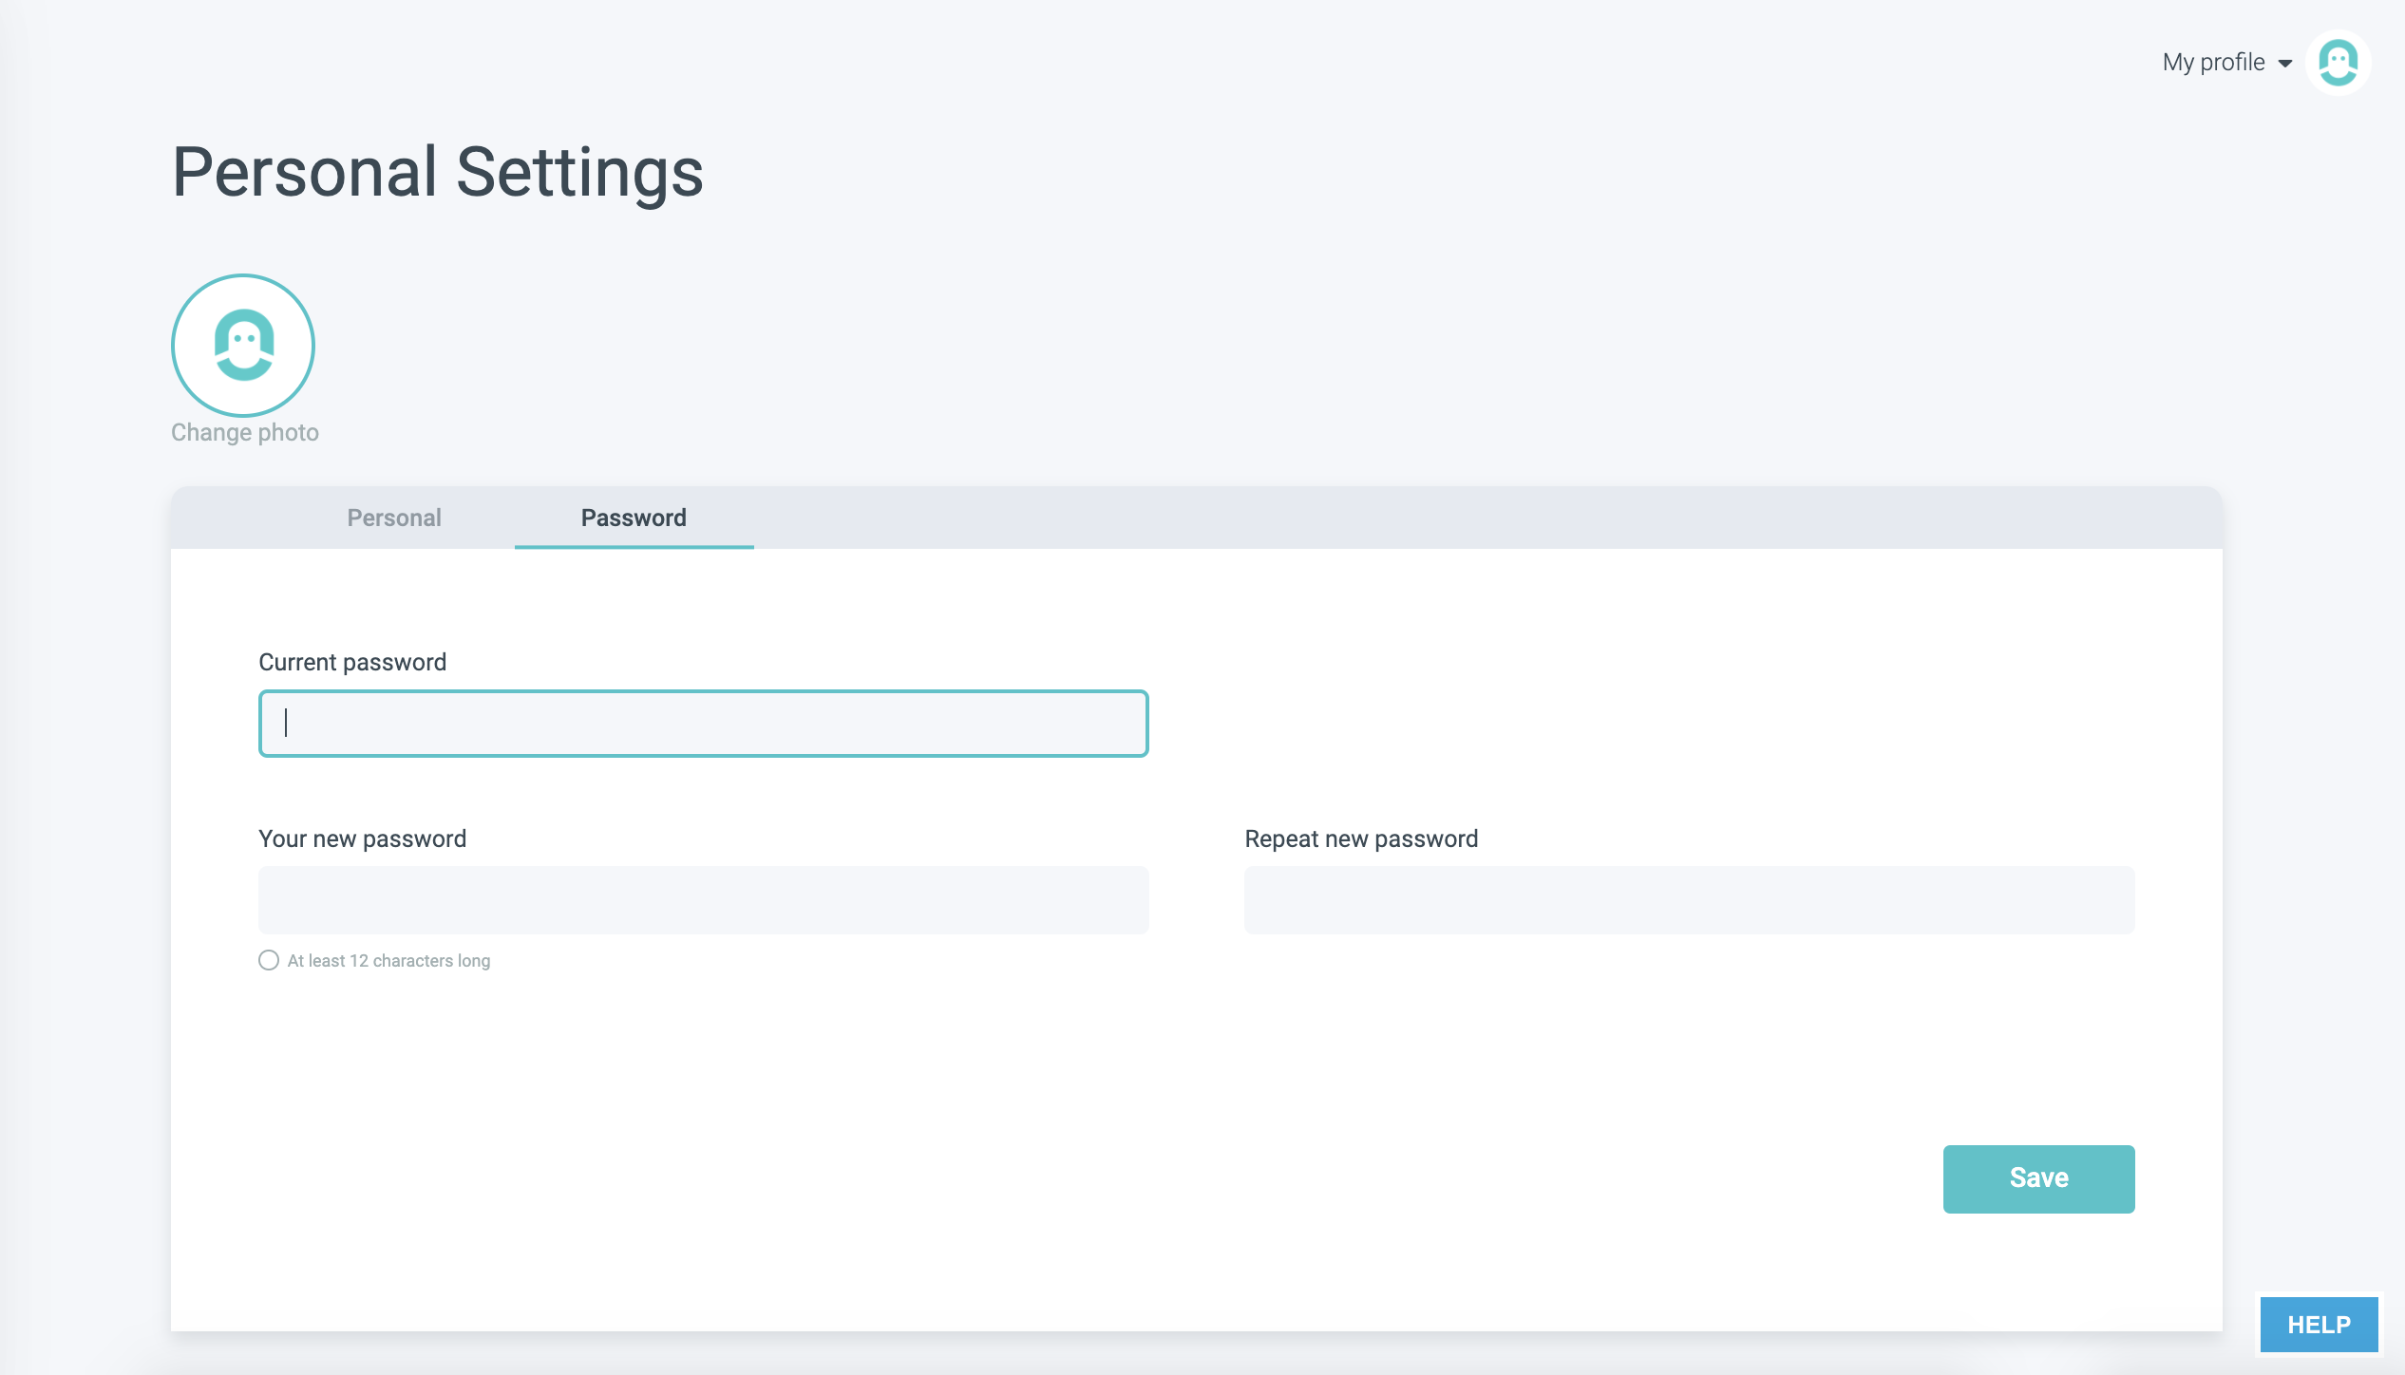Click the Your new password label

(362, 838)
